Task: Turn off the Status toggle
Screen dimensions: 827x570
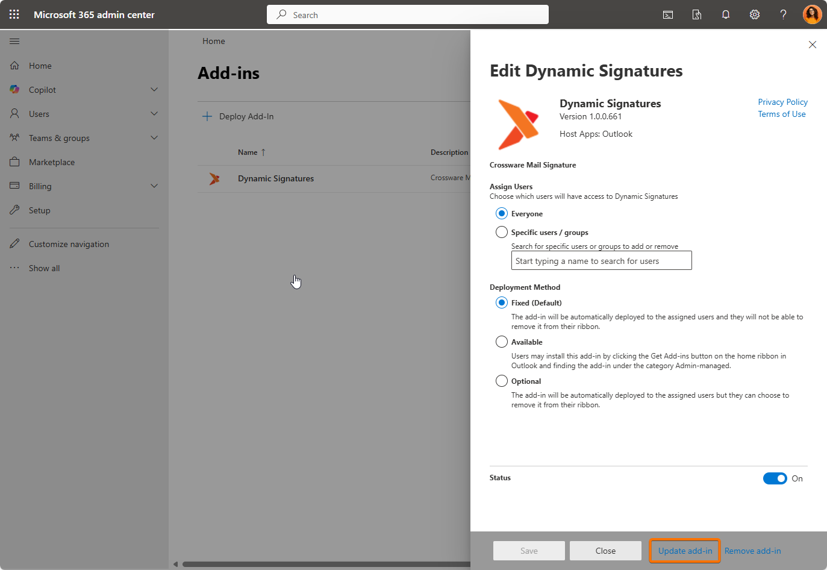Action: (x=775, y=478)
